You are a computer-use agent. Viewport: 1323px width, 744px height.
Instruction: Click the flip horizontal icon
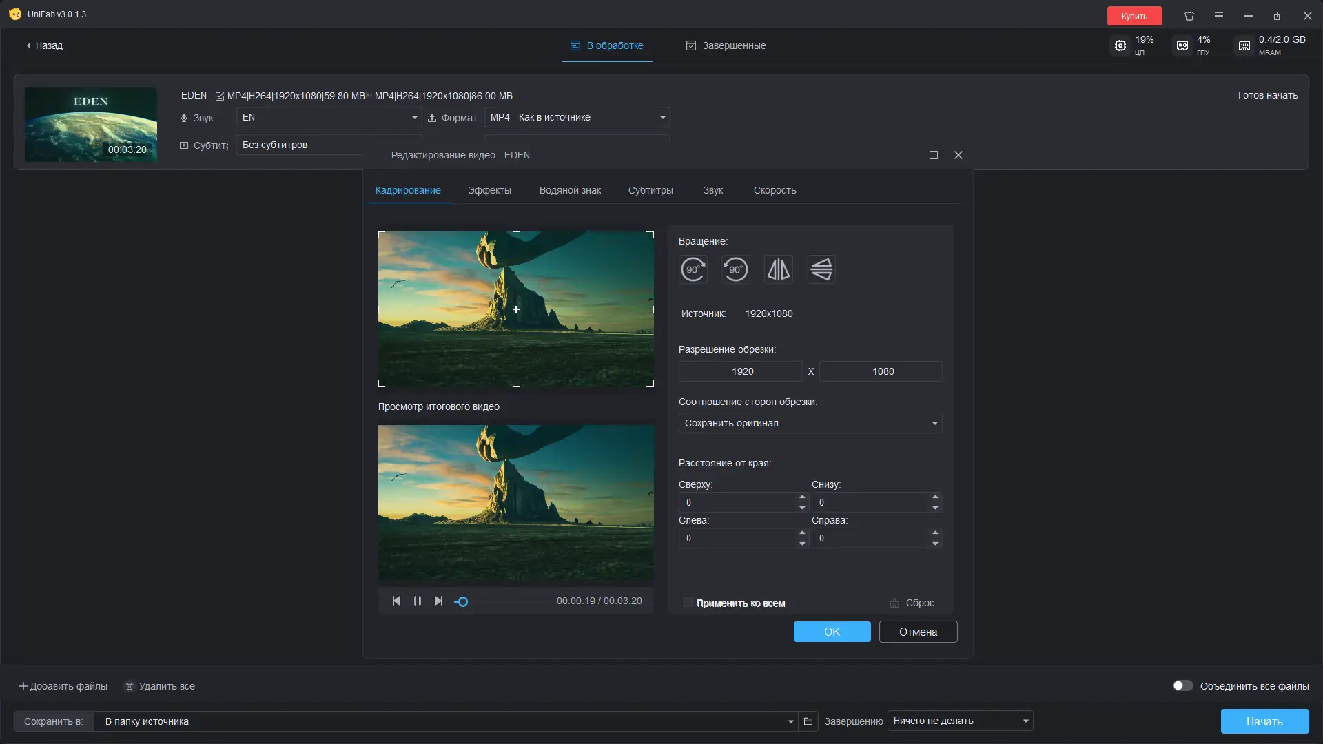(778, 269)
